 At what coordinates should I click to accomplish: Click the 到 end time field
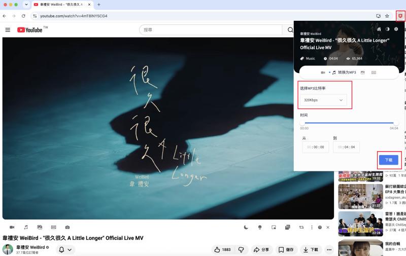pyautogui.click(x=346, y=147)
